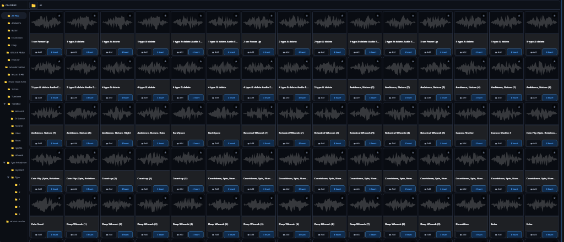This screenshot has height=242, width=564.
Task: Star the Deep Whoosh (1) sound
Action: coord(95,198)
